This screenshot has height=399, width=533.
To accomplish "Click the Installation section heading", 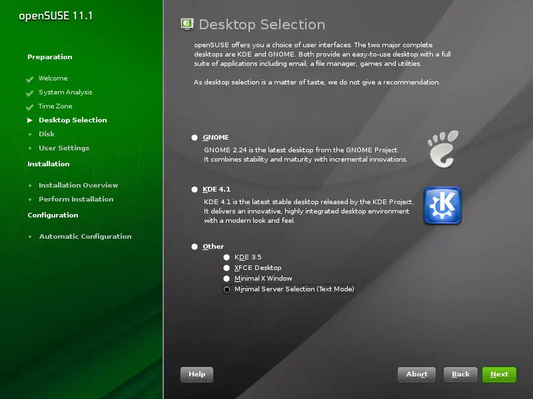I will (48, 164).
